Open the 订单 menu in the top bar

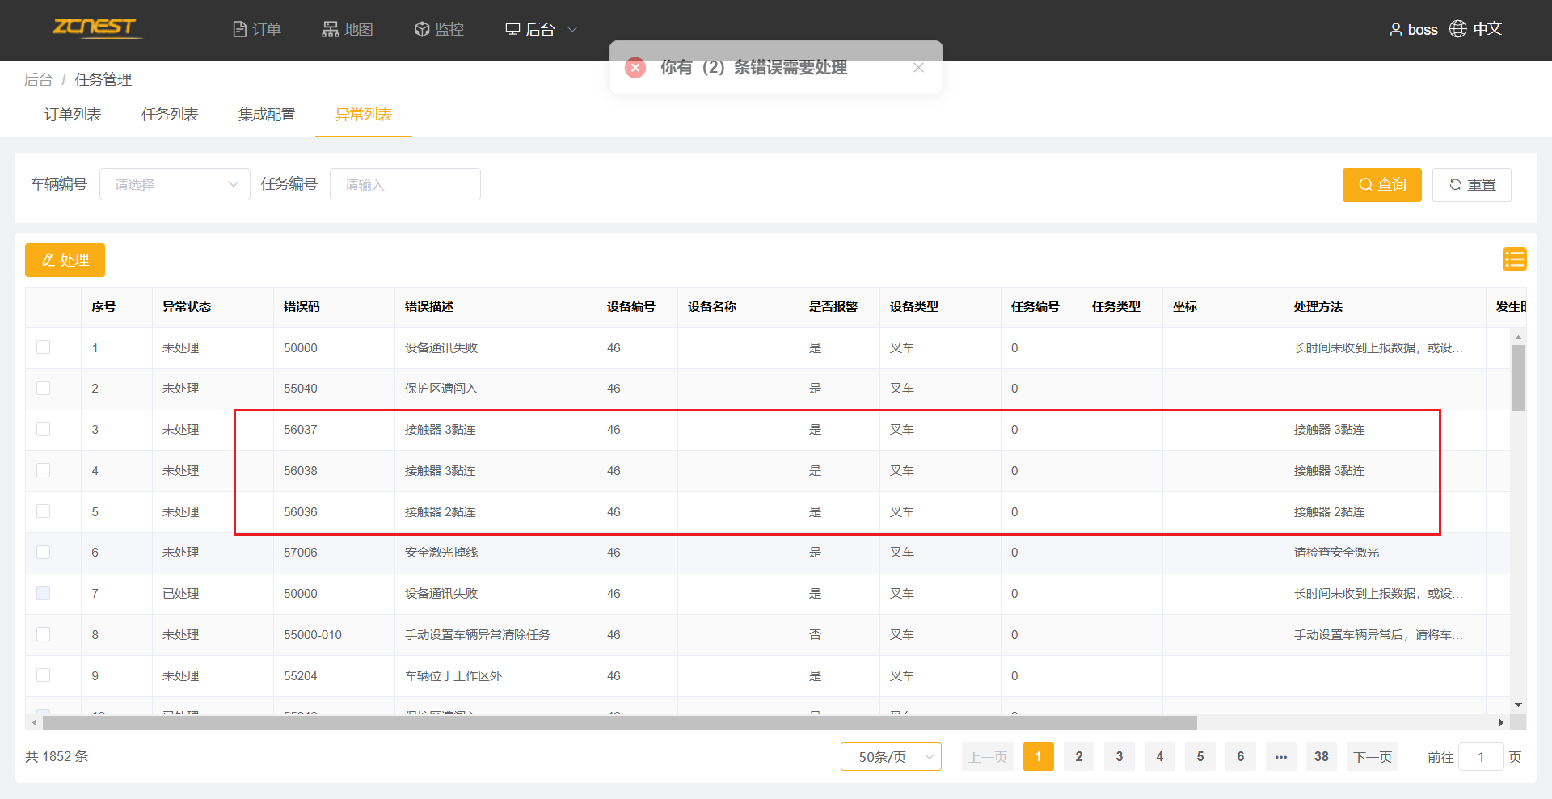[256, 30]
